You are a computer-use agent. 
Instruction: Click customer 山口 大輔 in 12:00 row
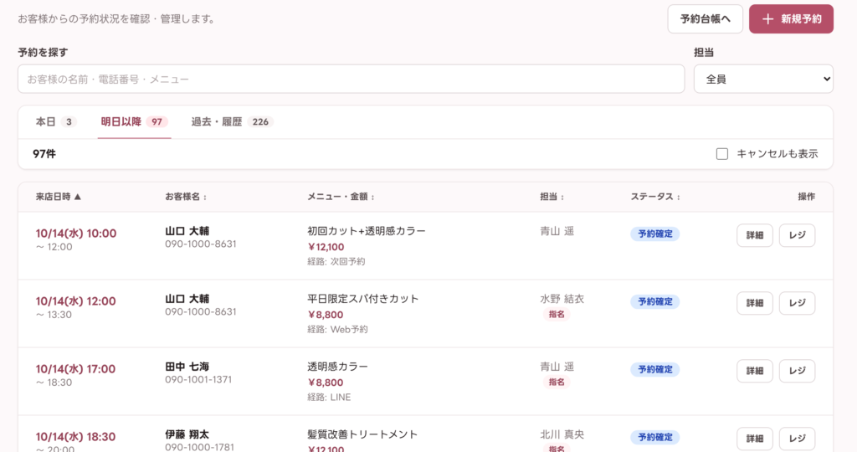pos(187,299)
